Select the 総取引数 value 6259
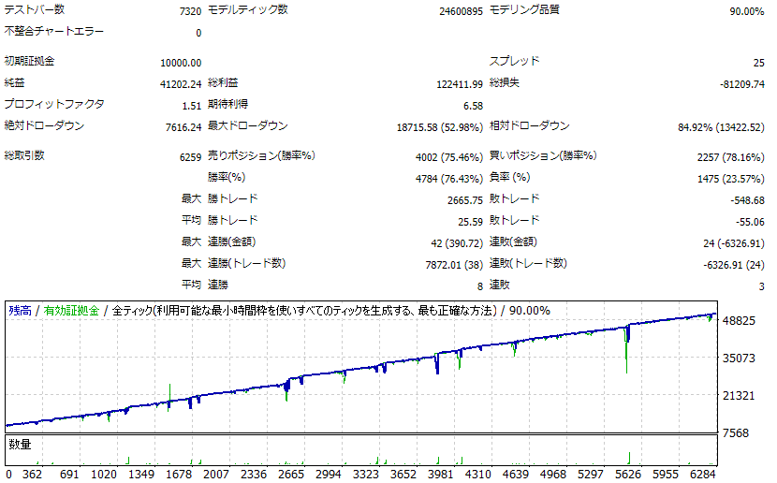Screen dimensions: 777x483 click(188, 156)
